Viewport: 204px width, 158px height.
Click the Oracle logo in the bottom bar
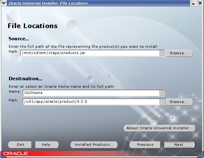pyautogui.click(x=15, y=154)
